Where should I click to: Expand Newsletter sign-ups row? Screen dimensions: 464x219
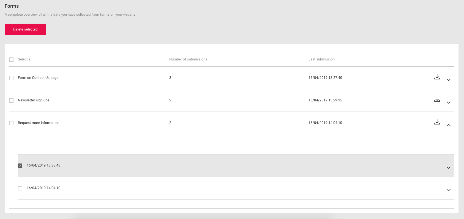448,102
